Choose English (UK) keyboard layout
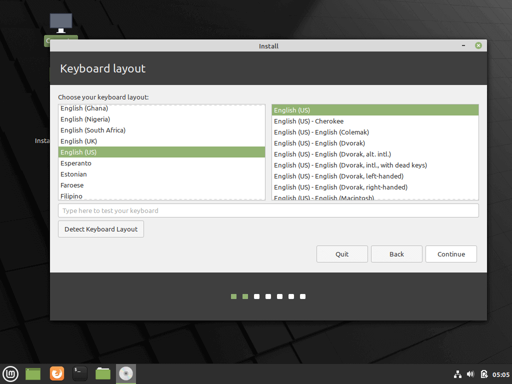The width and height of the screenshot is (512, 384). click(79, 141)
